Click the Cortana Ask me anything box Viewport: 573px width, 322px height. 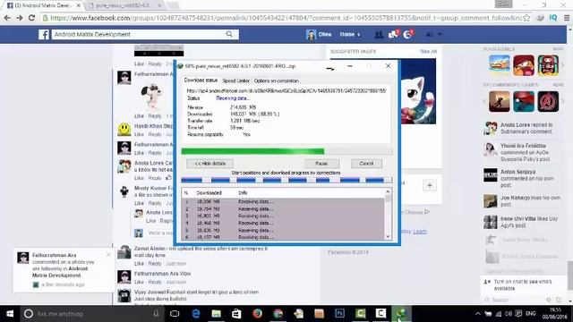coord(91,314)
